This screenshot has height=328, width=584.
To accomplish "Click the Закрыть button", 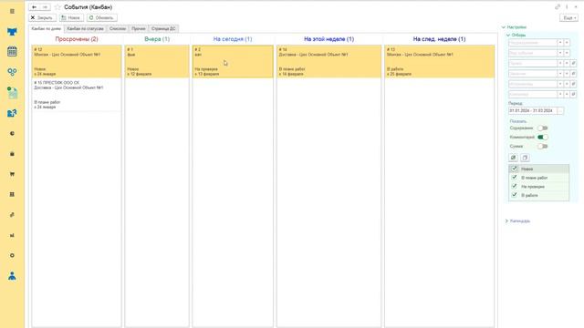I will point(43,18).
